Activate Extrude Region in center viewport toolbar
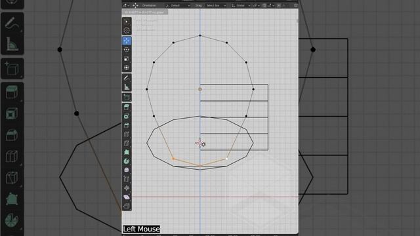Screen dimensions: 420x236 [x=127, y=108]
